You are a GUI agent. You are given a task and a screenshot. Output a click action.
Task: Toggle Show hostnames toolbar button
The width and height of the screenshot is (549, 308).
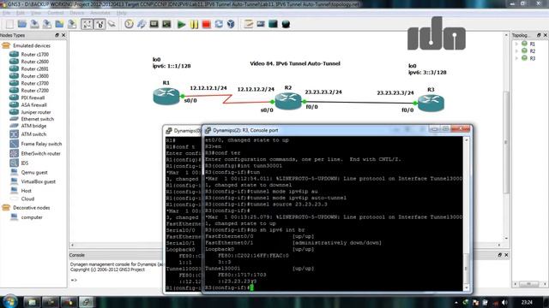(x=100, y=24)
